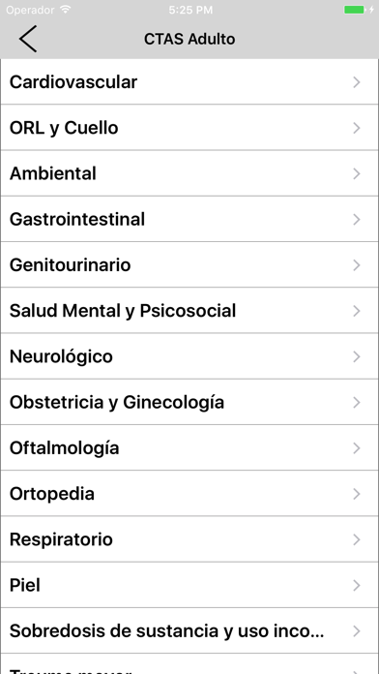Screen dimensions: 379x674
Task: Tap the disclosure arrow for Oftalmología
Action: [x=356, y=448]
